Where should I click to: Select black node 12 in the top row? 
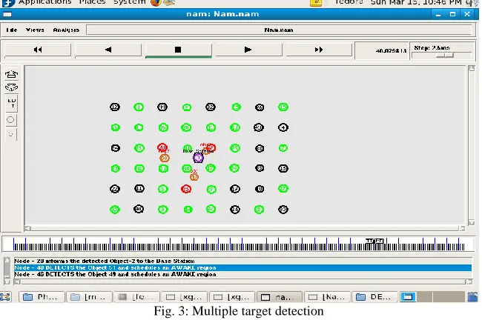click(x=115, y=107)
